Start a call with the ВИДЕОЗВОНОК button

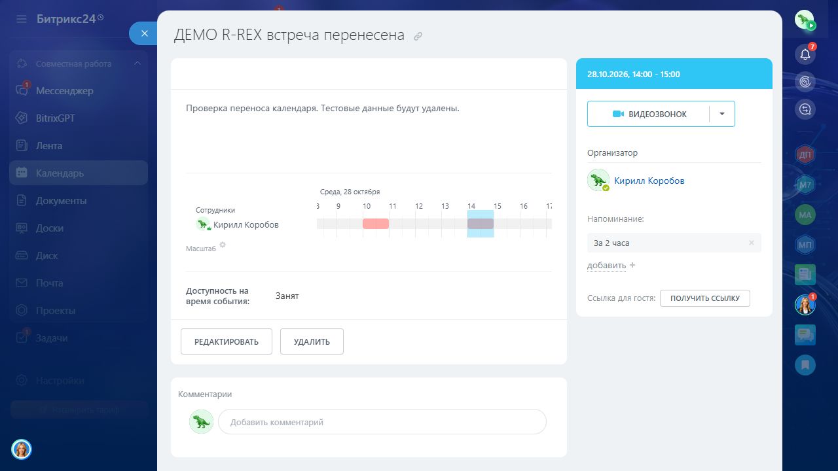point(648,114)
